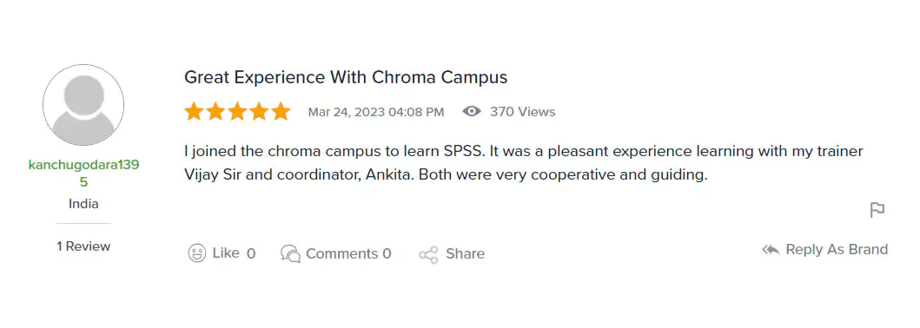The image size is (920, 328).
Task: Flag this review using the flag icon
Action: [877, 210]
